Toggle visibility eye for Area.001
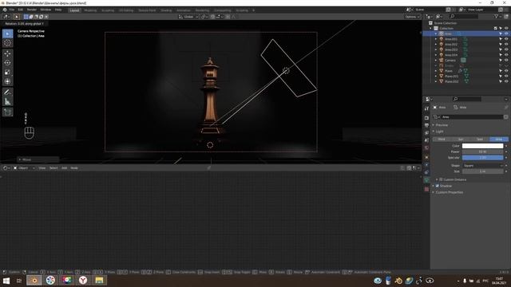Screen dimensions: 511x287 [x=506, y=39]
